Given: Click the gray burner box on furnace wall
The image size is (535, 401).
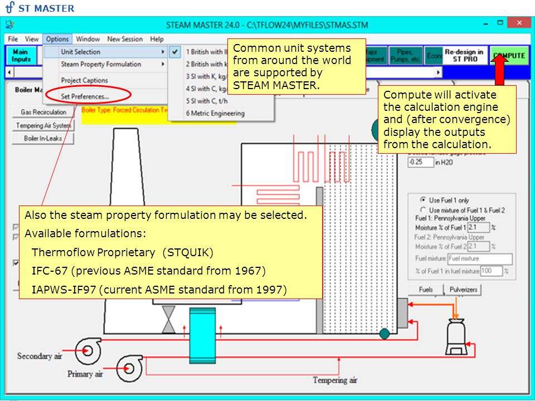Looking at the screenshot, I should 402,313.
